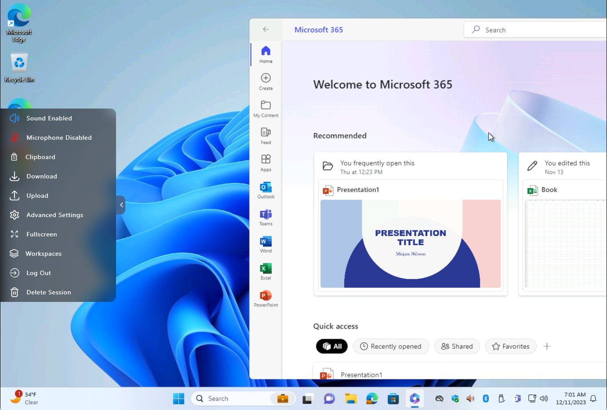The image size is (607, 410).
Task: Open the add filter plus menu
Action: tap(547, 346)
